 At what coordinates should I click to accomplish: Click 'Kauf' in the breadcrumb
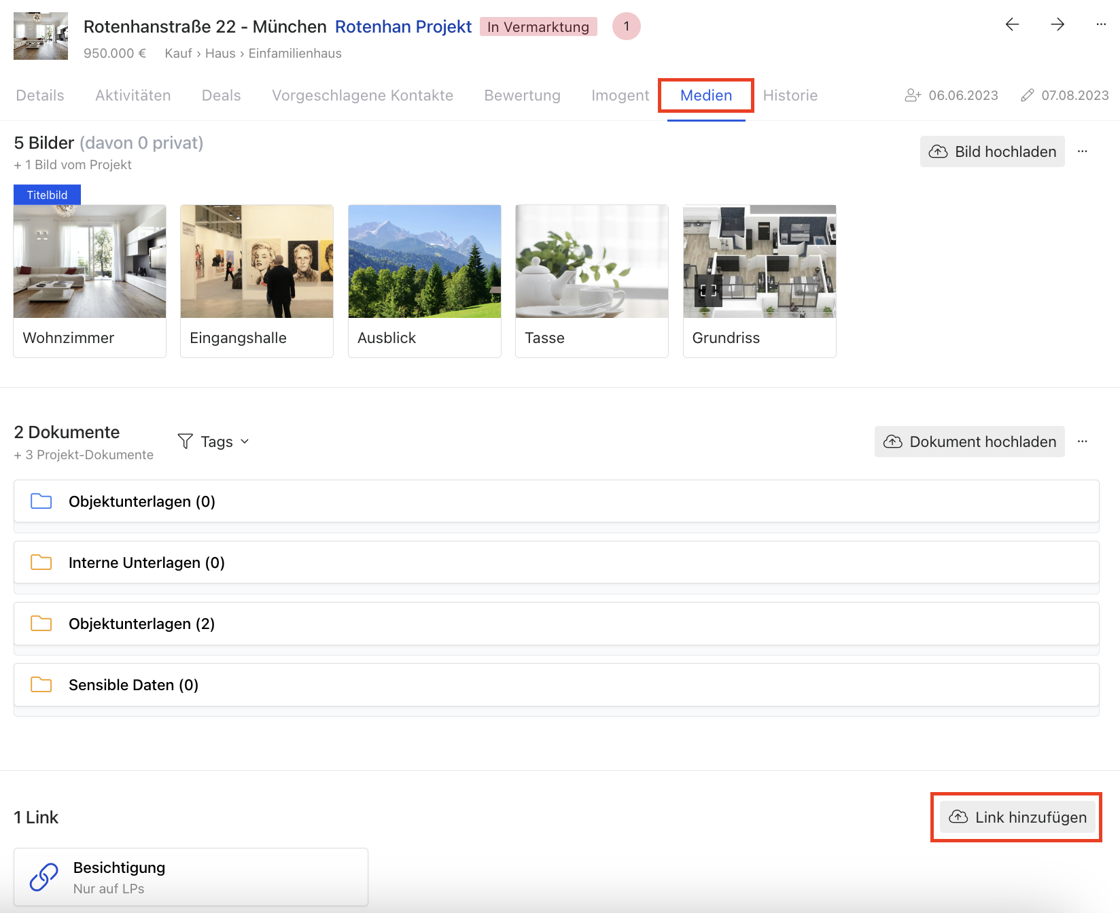coord(179,54)
